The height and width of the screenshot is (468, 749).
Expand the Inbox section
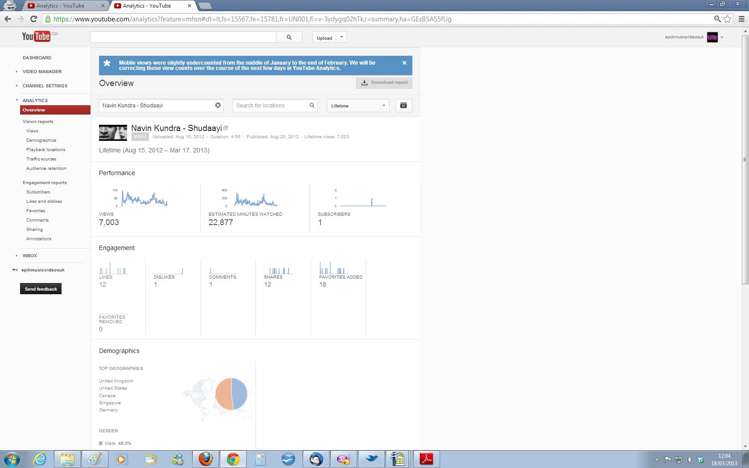click(16, 256)
